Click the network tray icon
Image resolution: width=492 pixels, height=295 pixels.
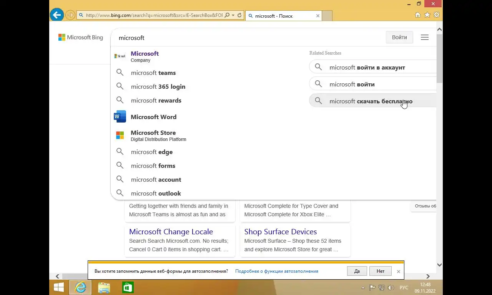pyautogui.click(x=382, y=287)
